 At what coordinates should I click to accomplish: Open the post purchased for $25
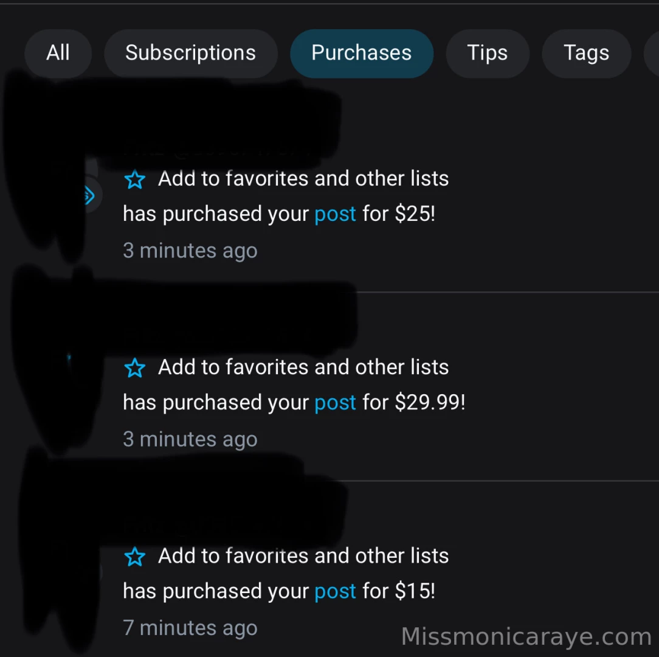coord(335,214)
